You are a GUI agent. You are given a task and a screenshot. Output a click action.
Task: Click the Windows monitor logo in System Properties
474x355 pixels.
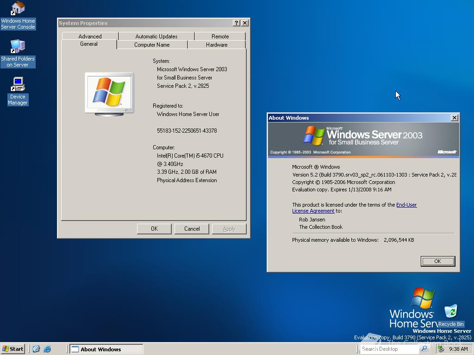click(x=109, y=94)
